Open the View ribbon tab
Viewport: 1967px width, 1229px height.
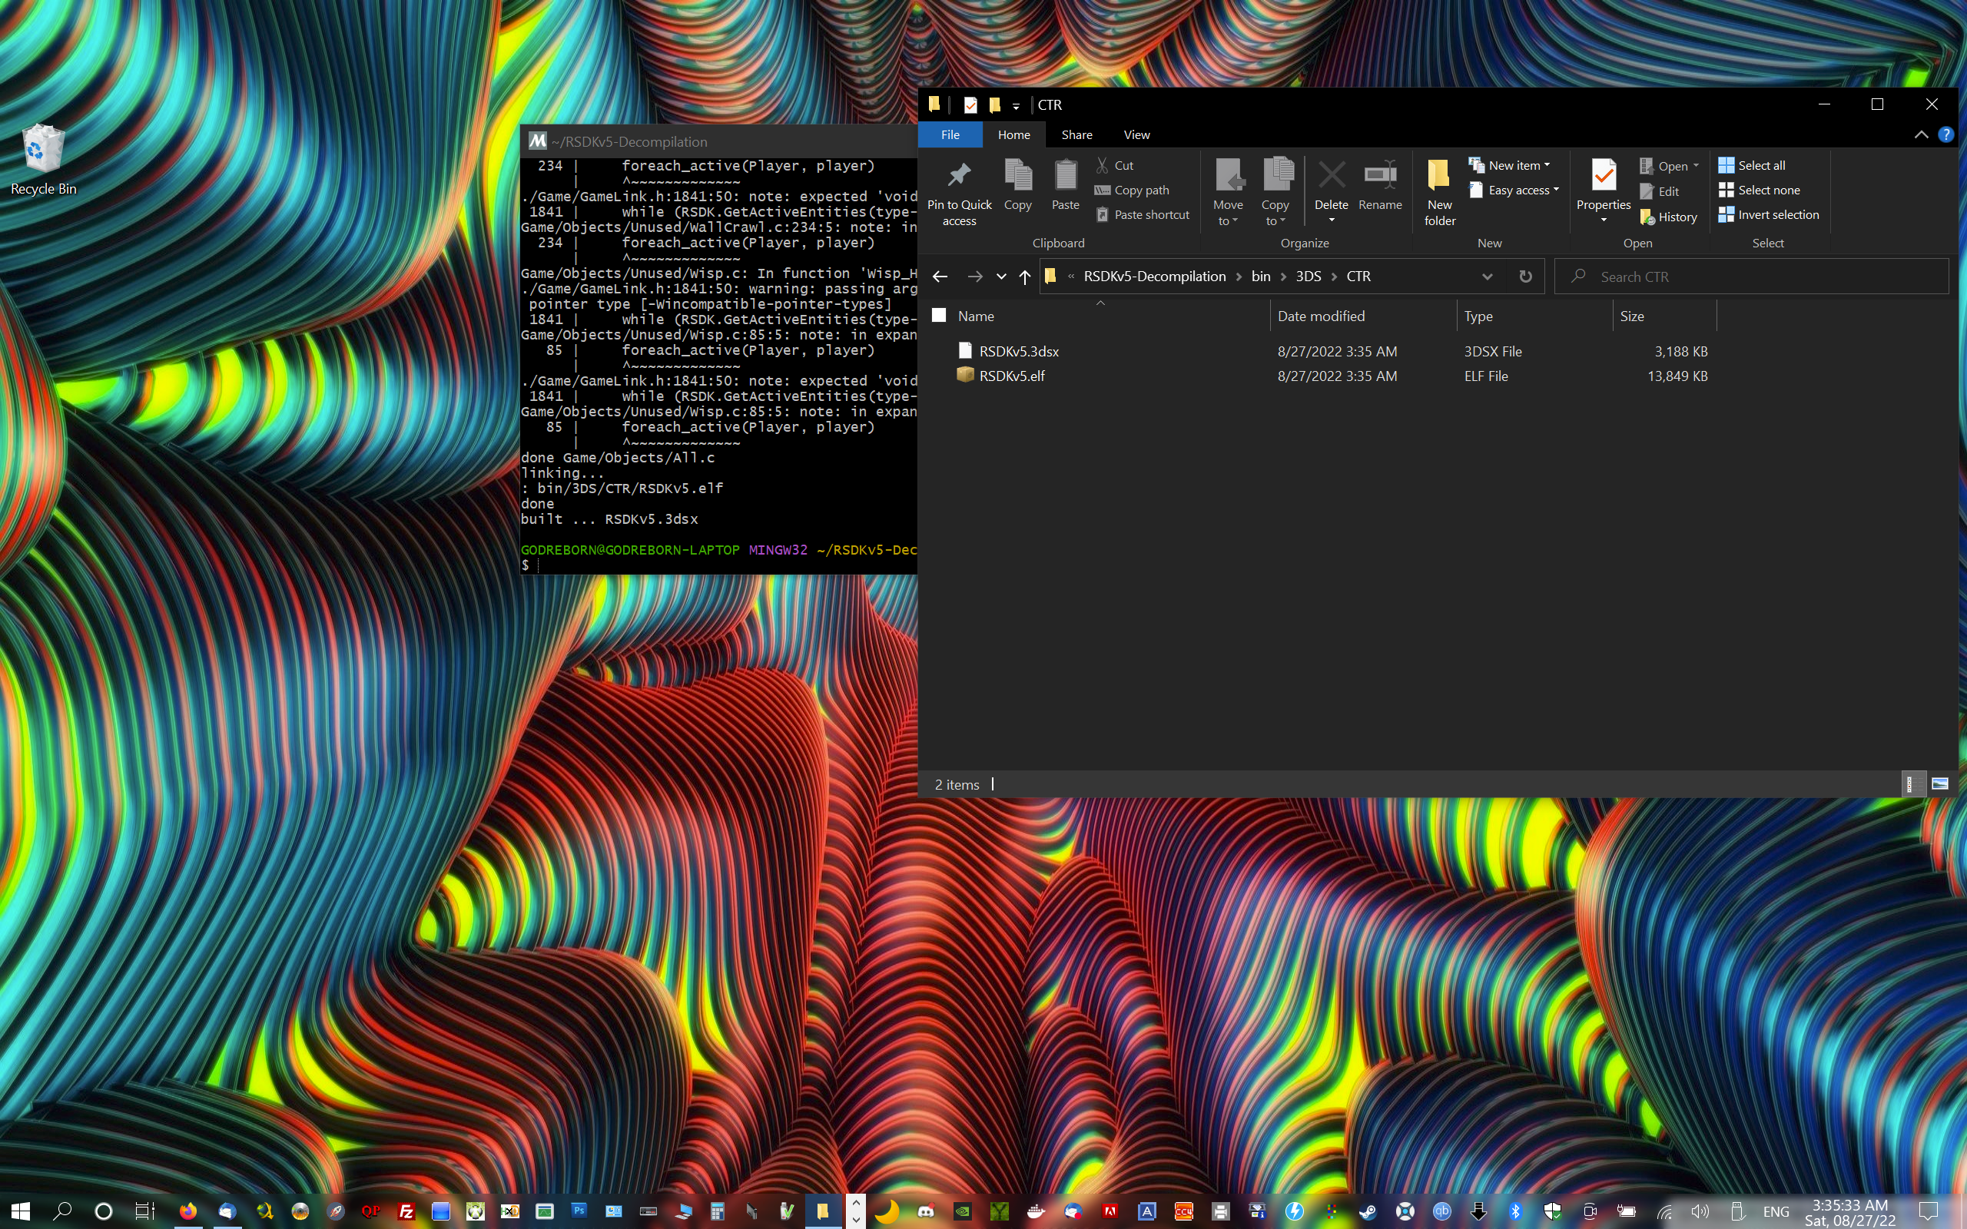click(x=1136, y=135)
